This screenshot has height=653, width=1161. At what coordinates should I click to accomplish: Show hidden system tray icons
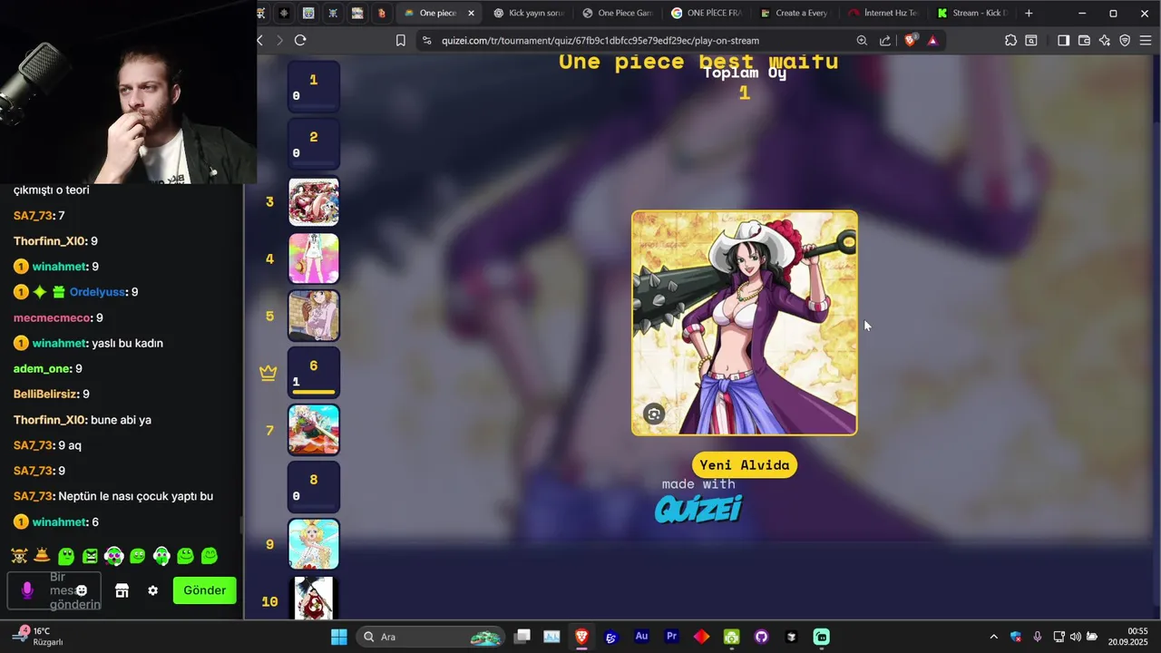point(993,637)
